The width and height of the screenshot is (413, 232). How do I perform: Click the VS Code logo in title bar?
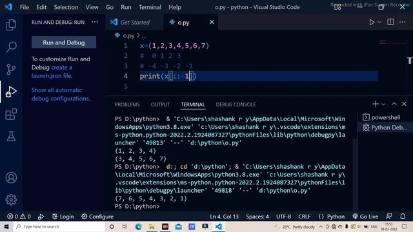(8, 7)
